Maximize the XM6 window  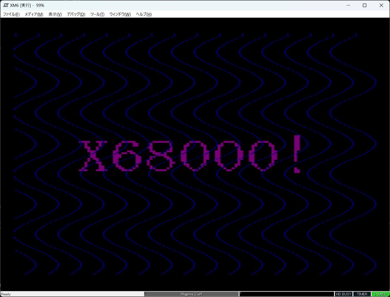pyautogui.click(x=364, y=5)
